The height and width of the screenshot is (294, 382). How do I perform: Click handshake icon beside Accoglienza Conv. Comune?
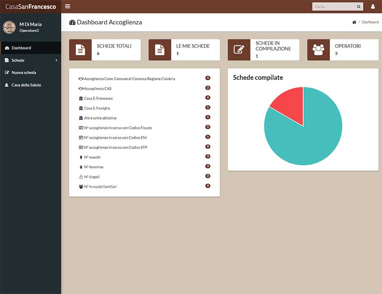[81, 78]
